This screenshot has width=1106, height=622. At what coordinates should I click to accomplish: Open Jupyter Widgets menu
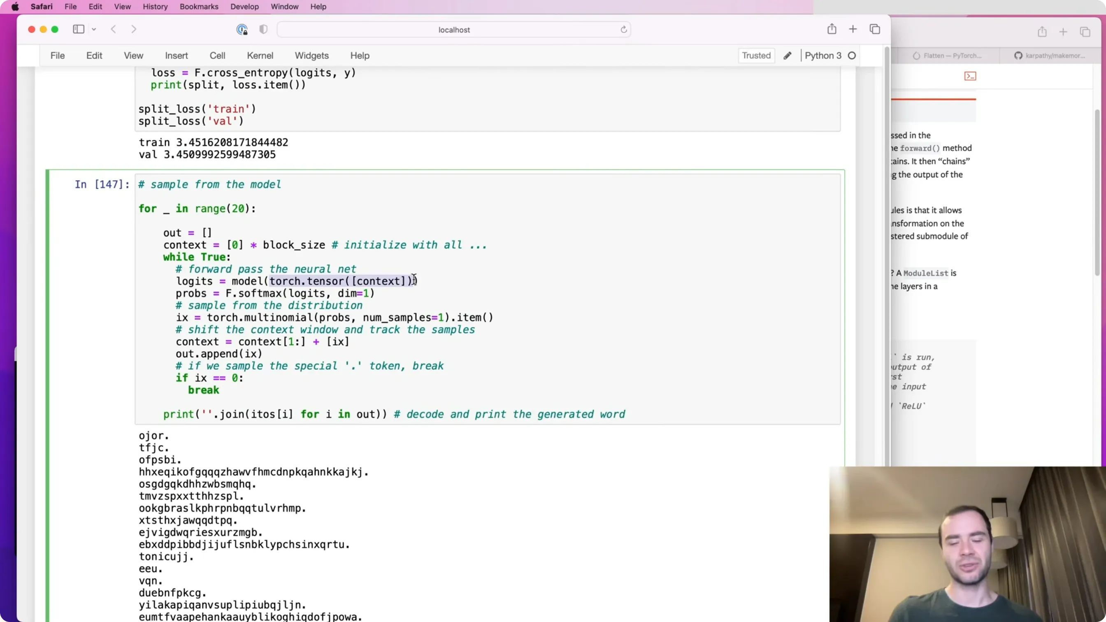pyautogui.click(x=312, y=56)
